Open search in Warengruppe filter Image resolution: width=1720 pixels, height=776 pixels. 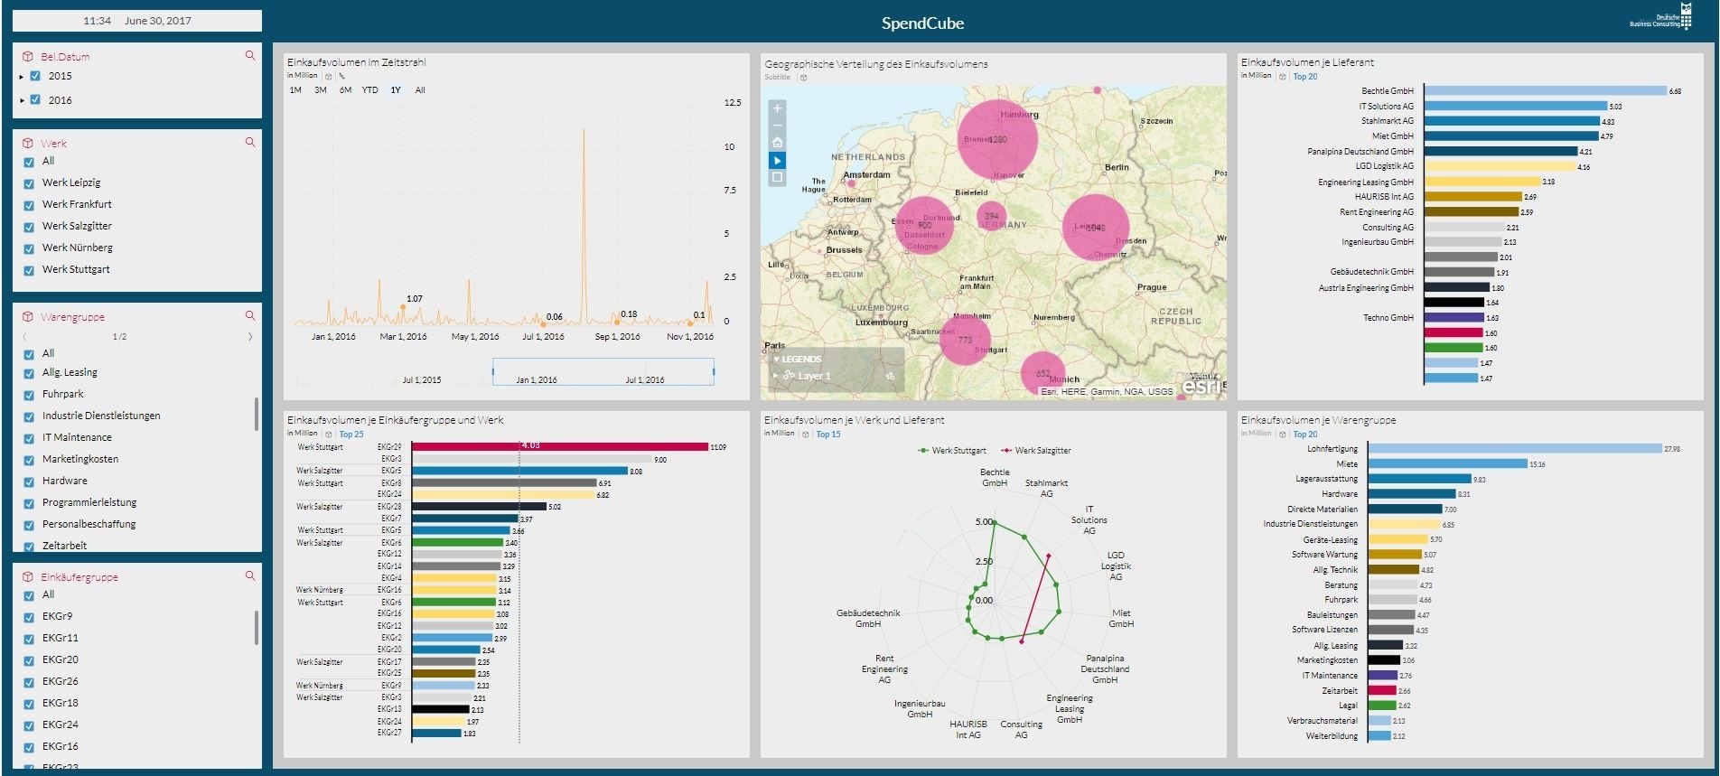[x=250, y=315]
